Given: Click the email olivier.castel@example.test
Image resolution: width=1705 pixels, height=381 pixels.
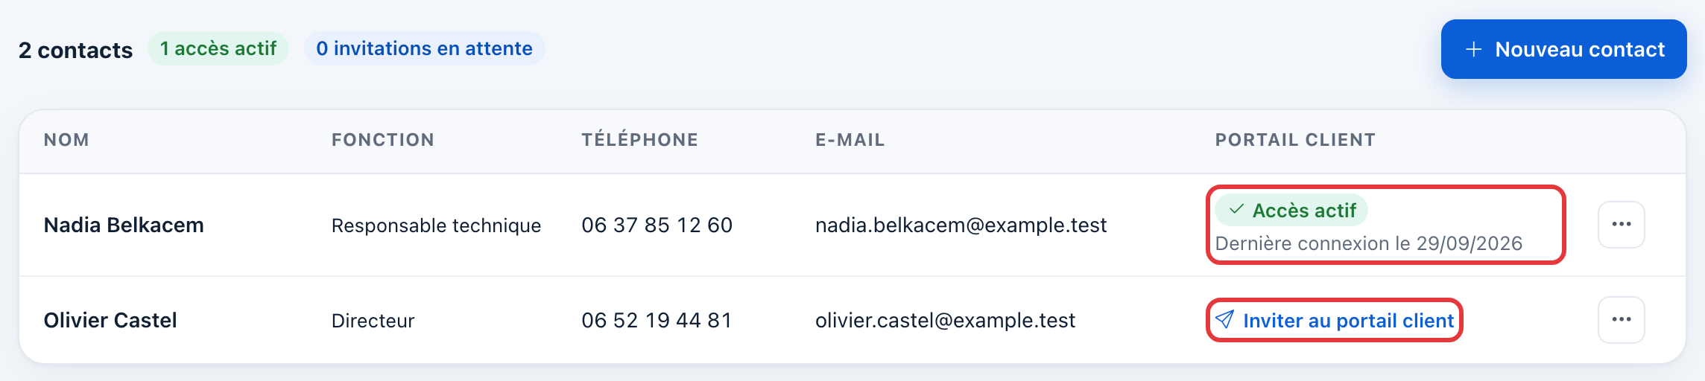Looking at the screenshot, I should (945, 321).
